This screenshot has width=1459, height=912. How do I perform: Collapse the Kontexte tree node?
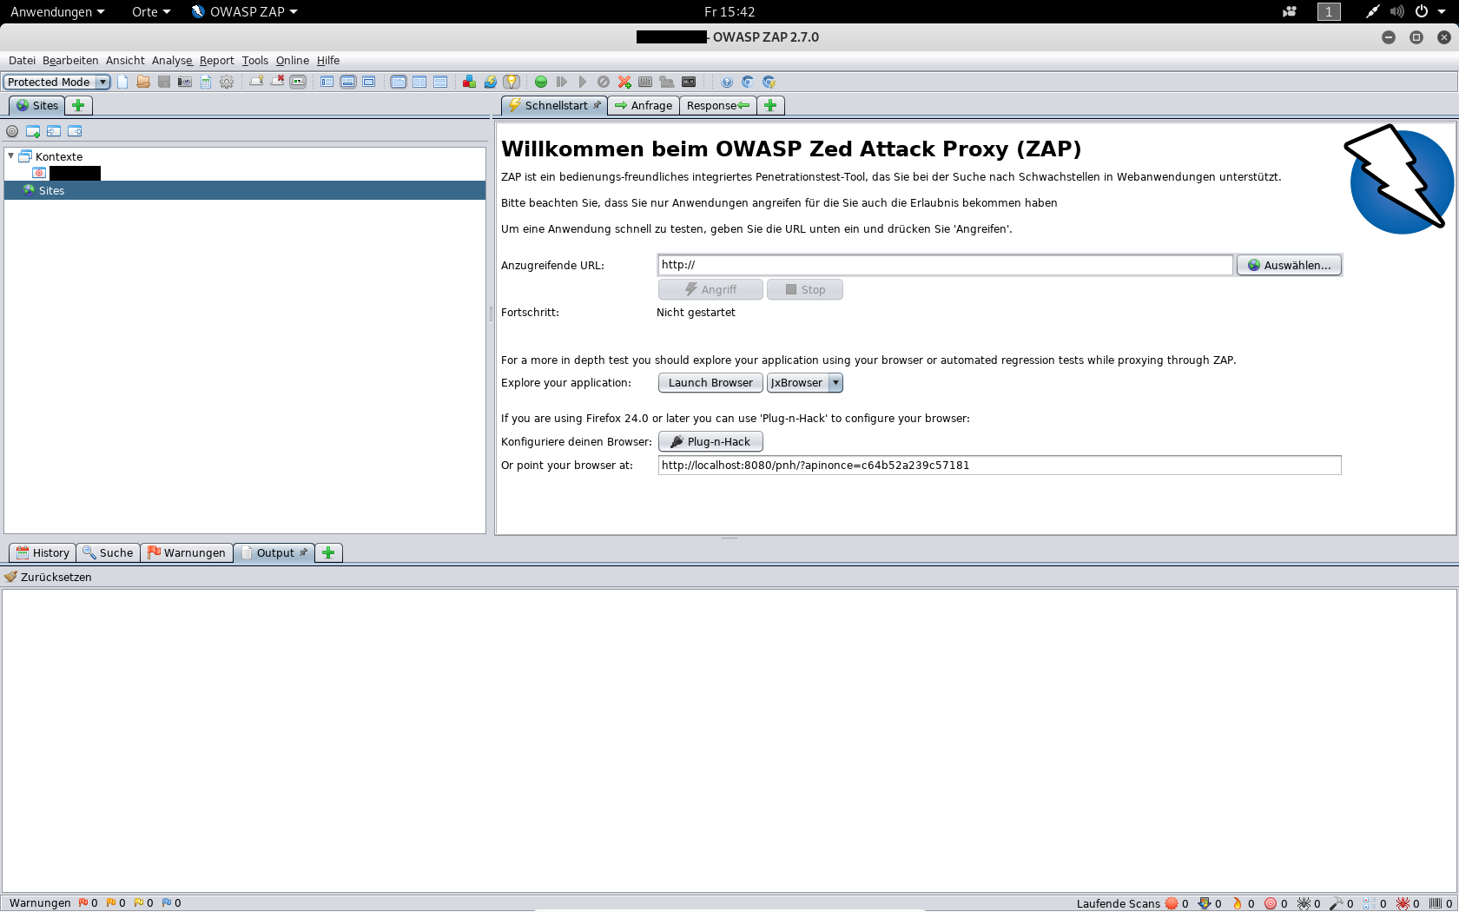point(10,156)
